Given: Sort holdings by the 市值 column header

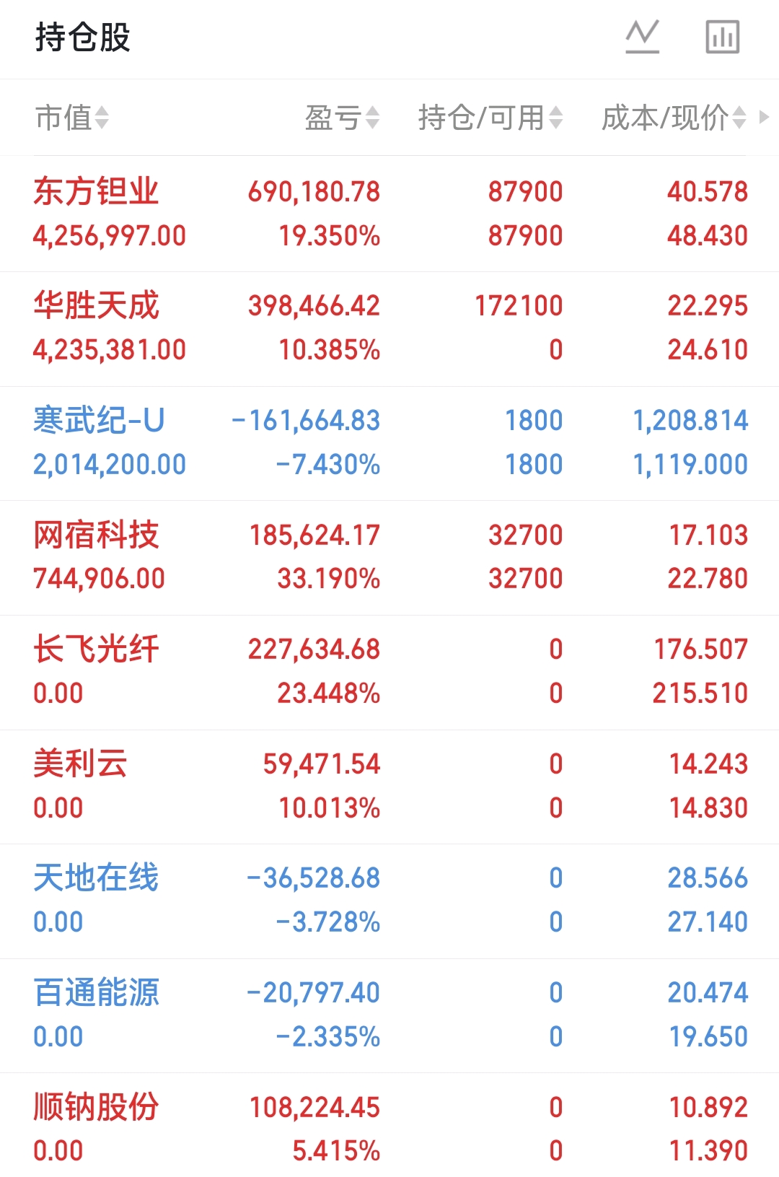Looking at the screenshot, I should pos(63,118).
